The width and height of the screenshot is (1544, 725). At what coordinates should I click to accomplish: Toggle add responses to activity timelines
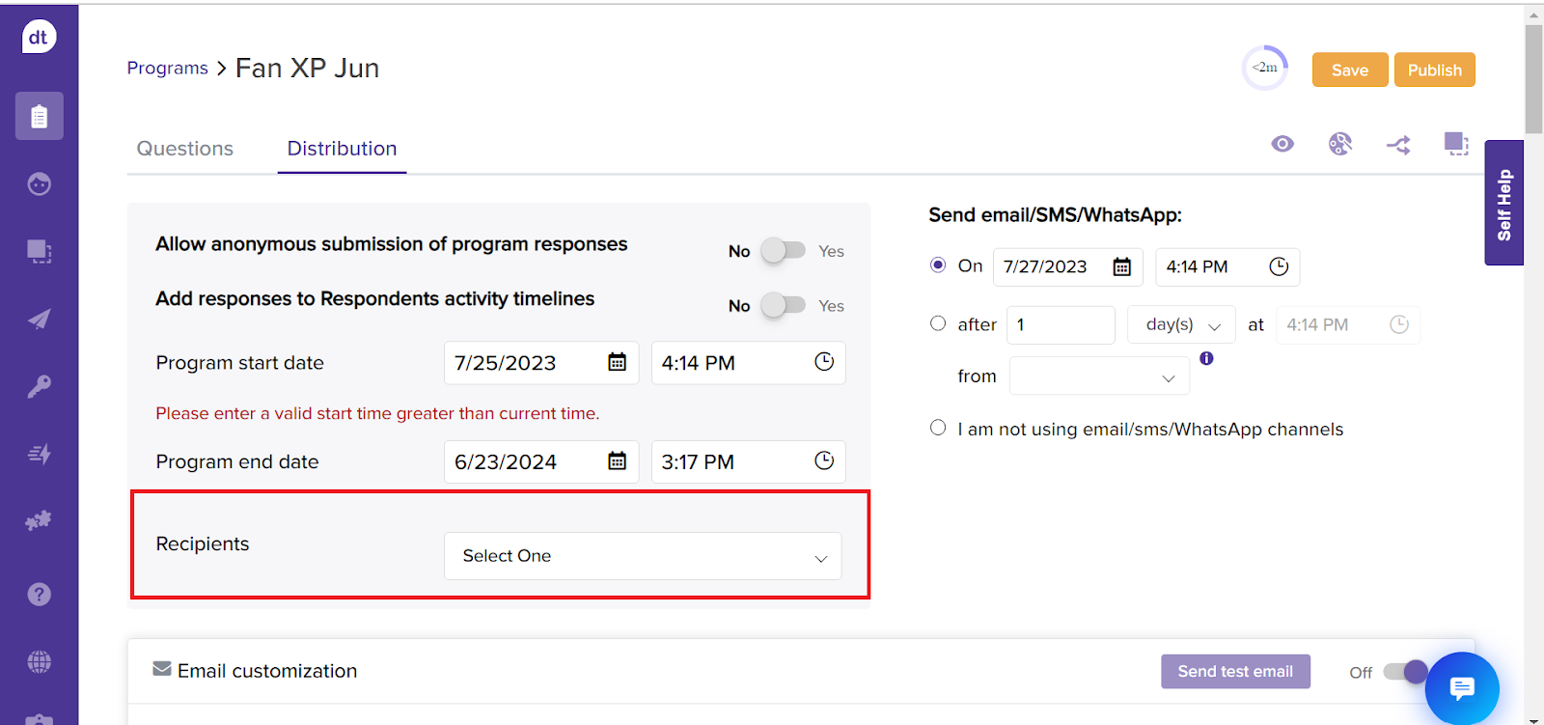(x=783, y=305)
